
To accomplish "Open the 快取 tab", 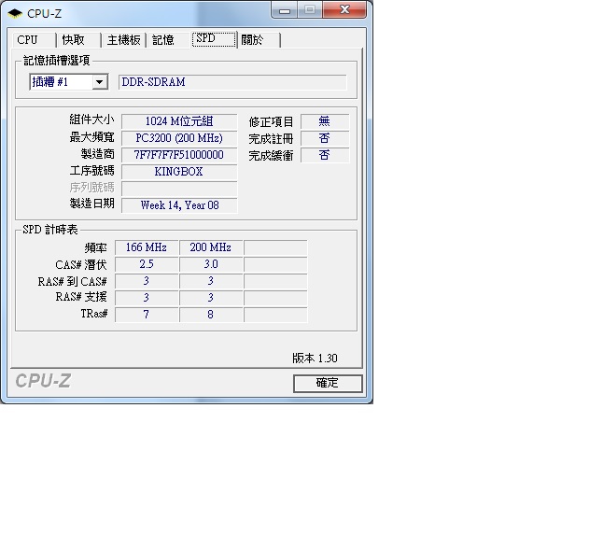I will (78, 40).
